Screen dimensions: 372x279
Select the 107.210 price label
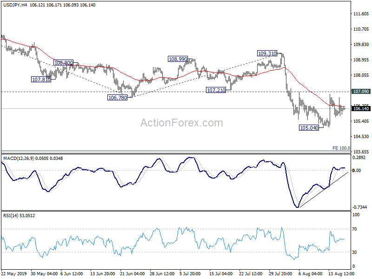(x=216, y=90)
